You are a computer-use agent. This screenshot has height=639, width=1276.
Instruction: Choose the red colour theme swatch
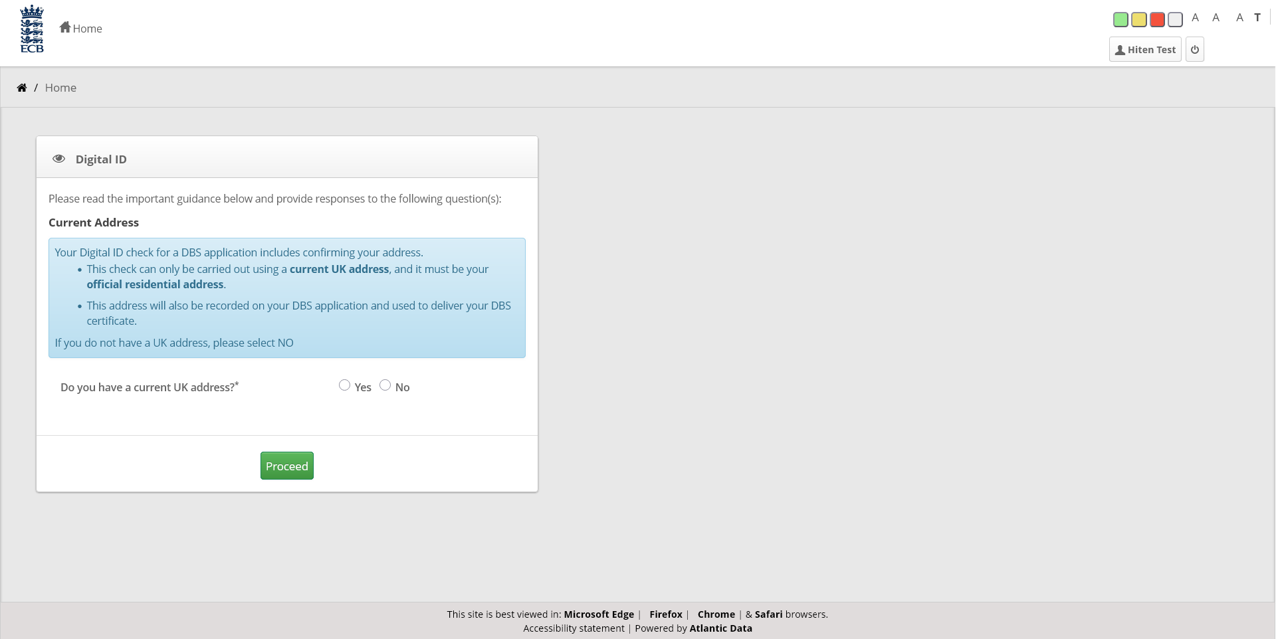[x=1157, y=20]
